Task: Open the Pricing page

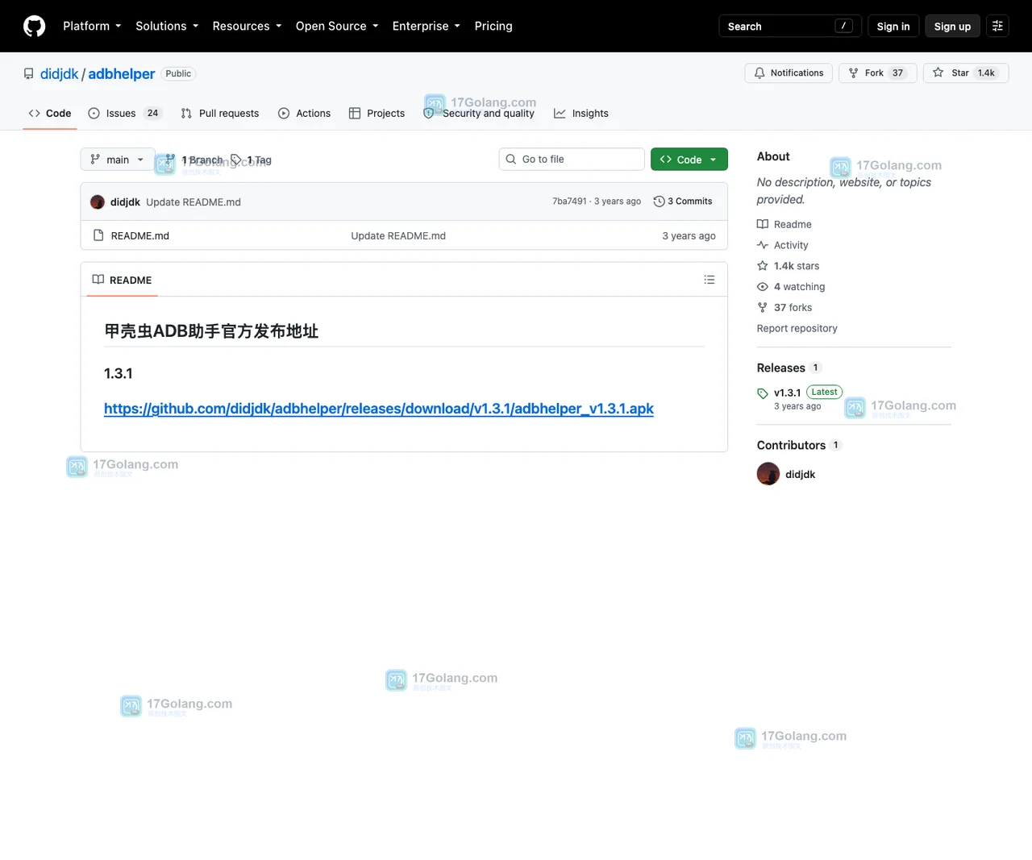Action: point(493,26)
